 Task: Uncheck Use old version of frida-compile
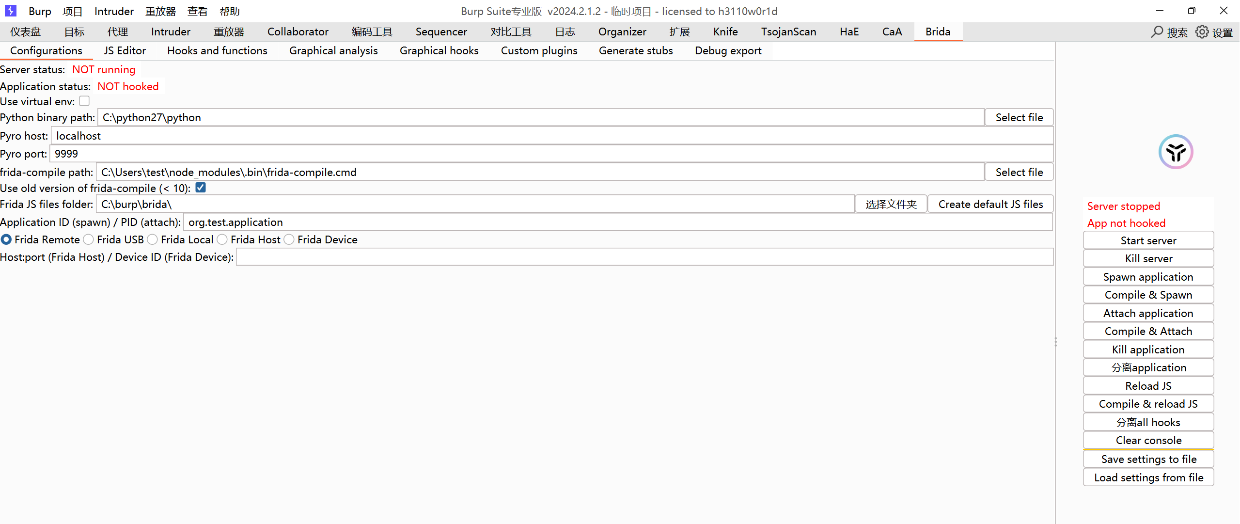coord(201,188)
